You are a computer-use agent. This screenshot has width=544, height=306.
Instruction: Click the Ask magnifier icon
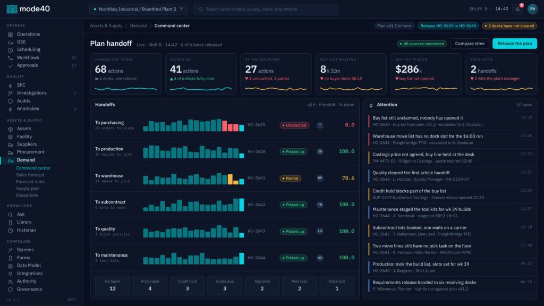pos(11,215)
